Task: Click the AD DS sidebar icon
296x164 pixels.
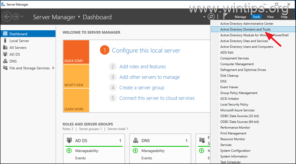Action: (5, 54)
